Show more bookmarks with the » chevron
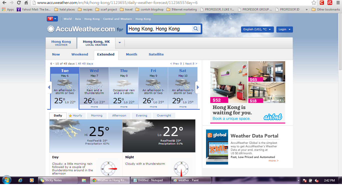Image resolution: width=342 pixels, height=192 pixels. (x=307, y=9)
